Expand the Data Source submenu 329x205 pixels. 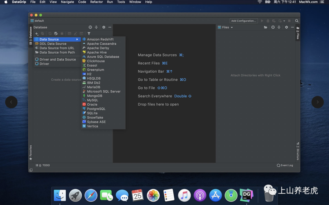[57, 39]
